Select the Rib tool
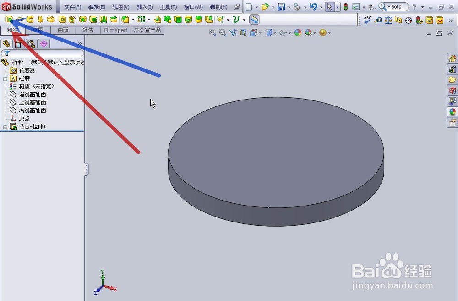 (157, 19)
